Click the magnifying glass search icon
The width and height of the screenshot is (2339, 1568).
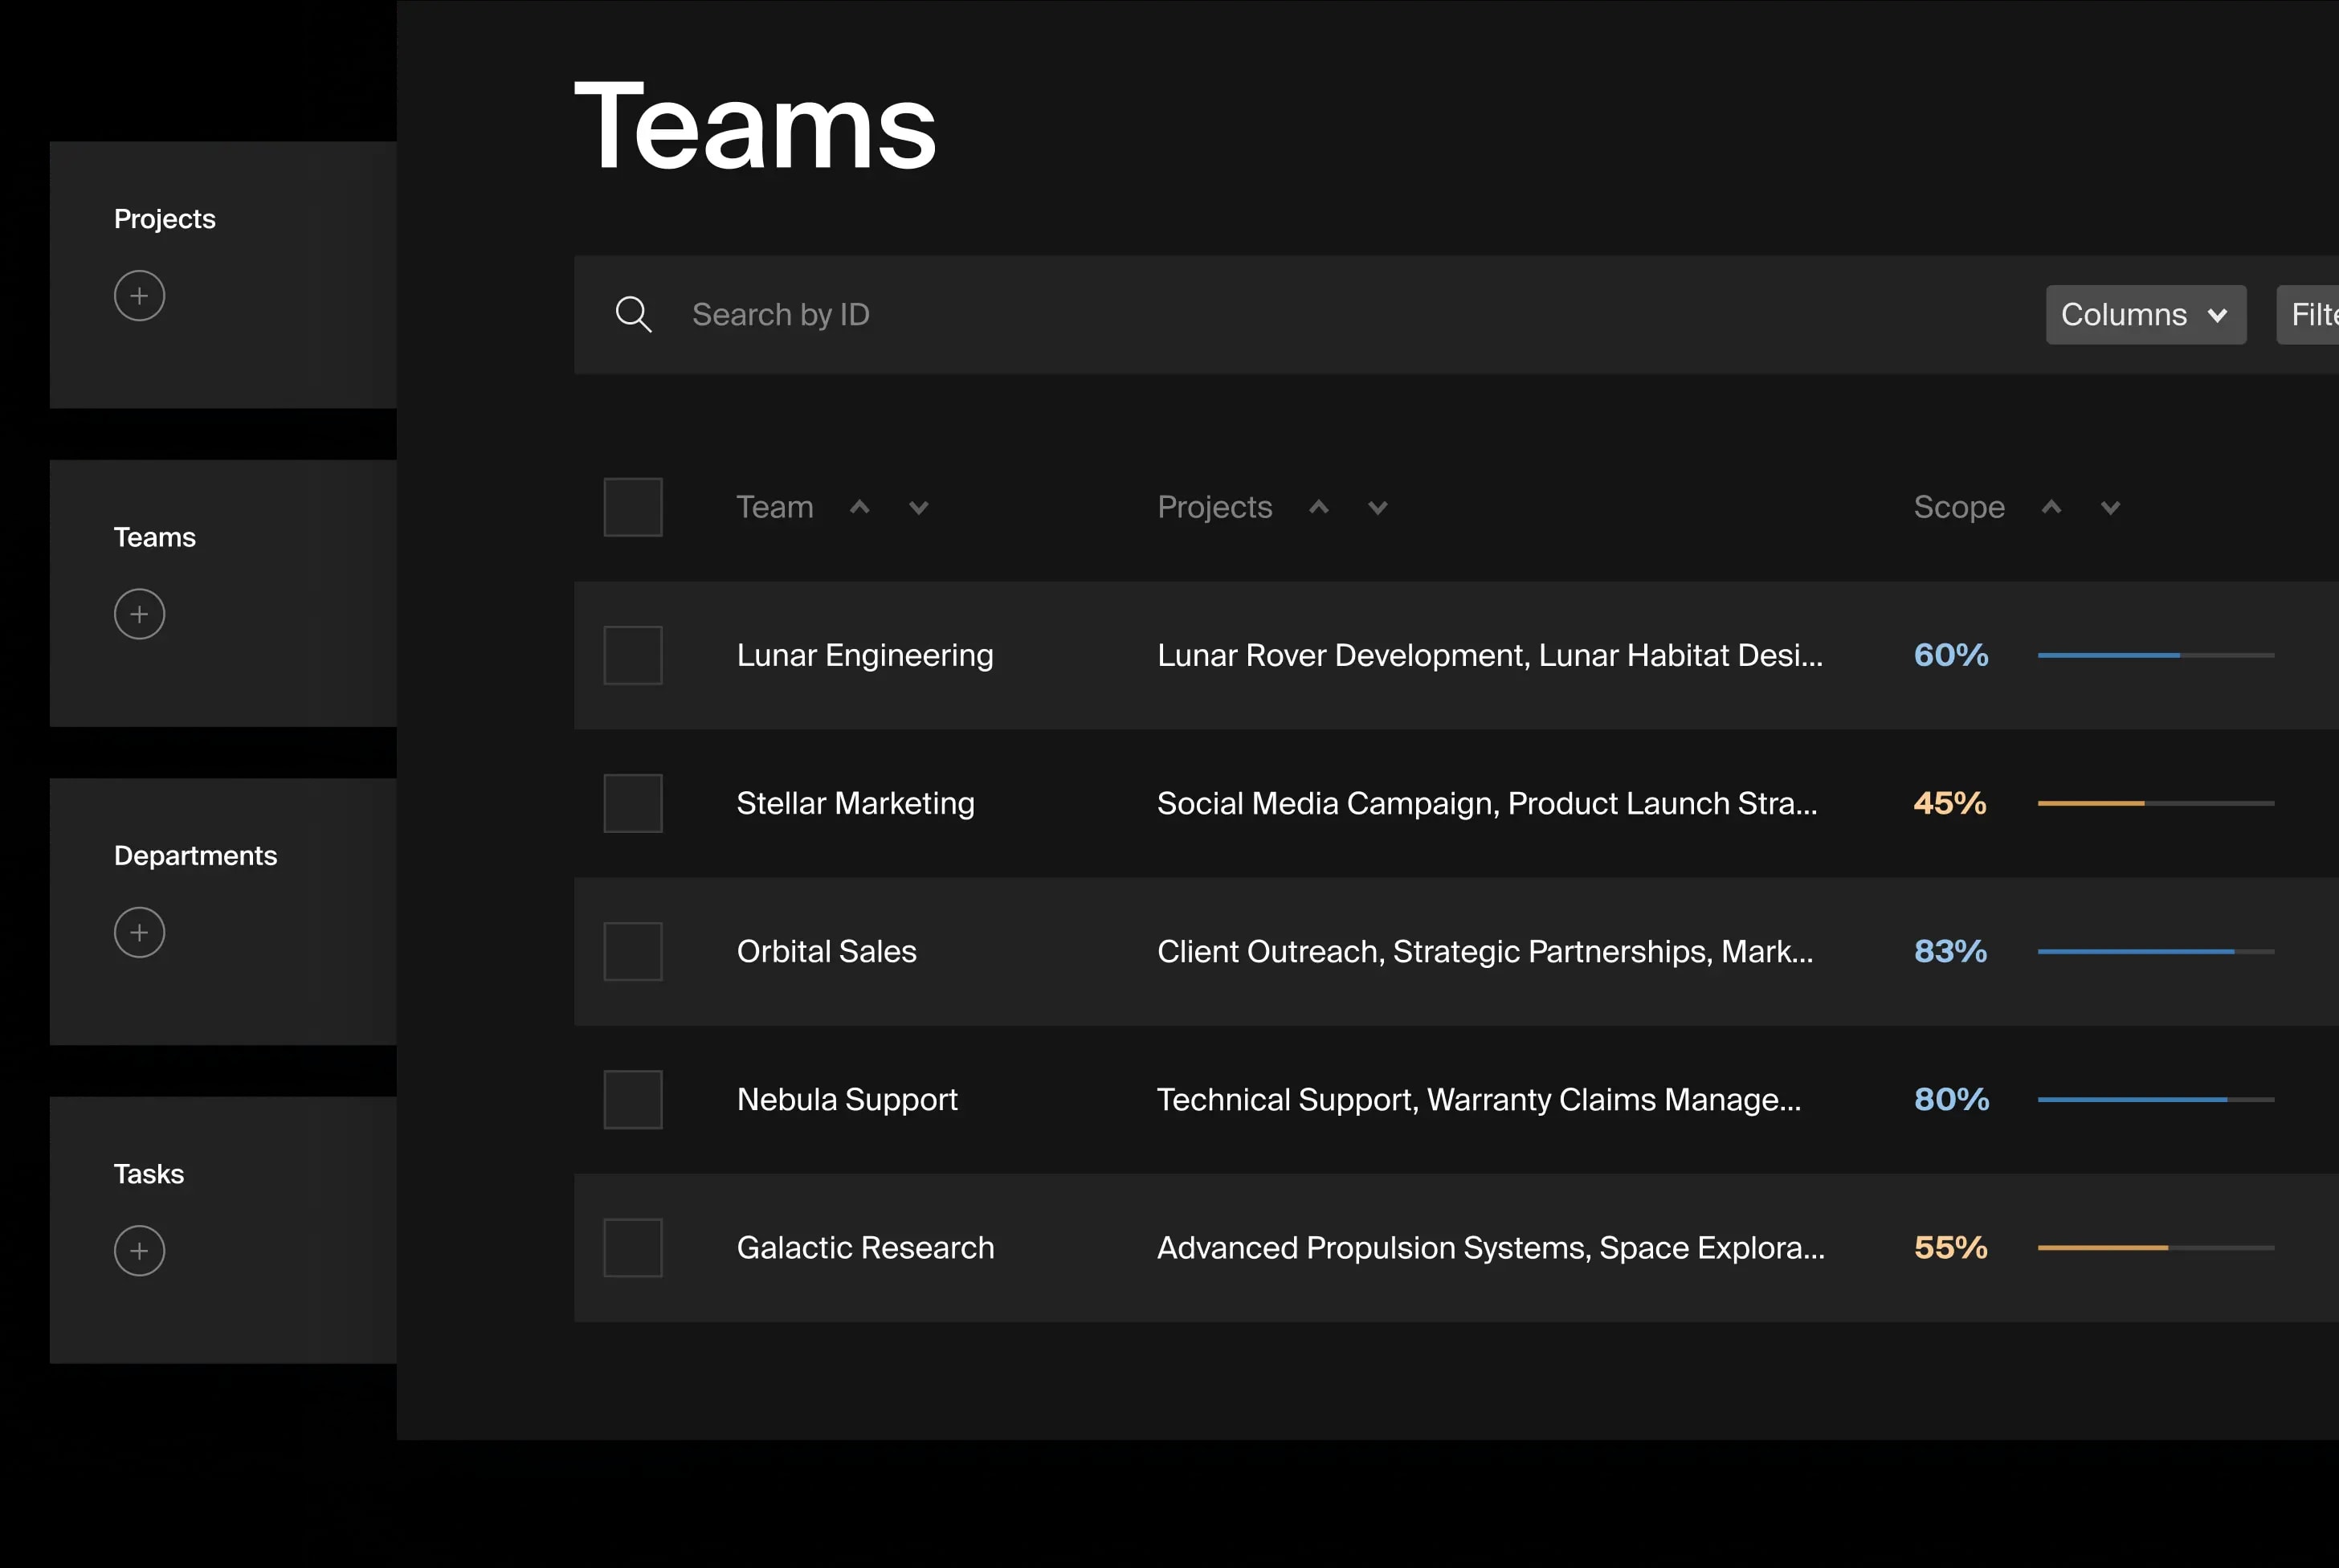pyautogui.click(x=633, y=314)
